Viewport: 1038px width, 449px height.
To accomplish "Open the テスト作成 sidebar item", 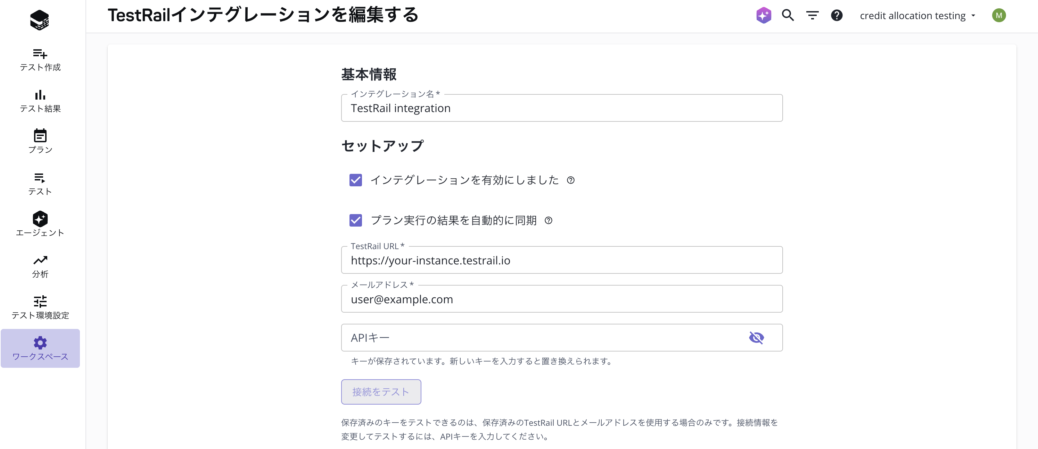I will click(40, 60).
